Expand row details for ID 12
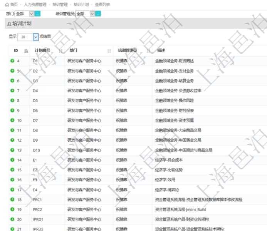 click(x=12, y=140)
